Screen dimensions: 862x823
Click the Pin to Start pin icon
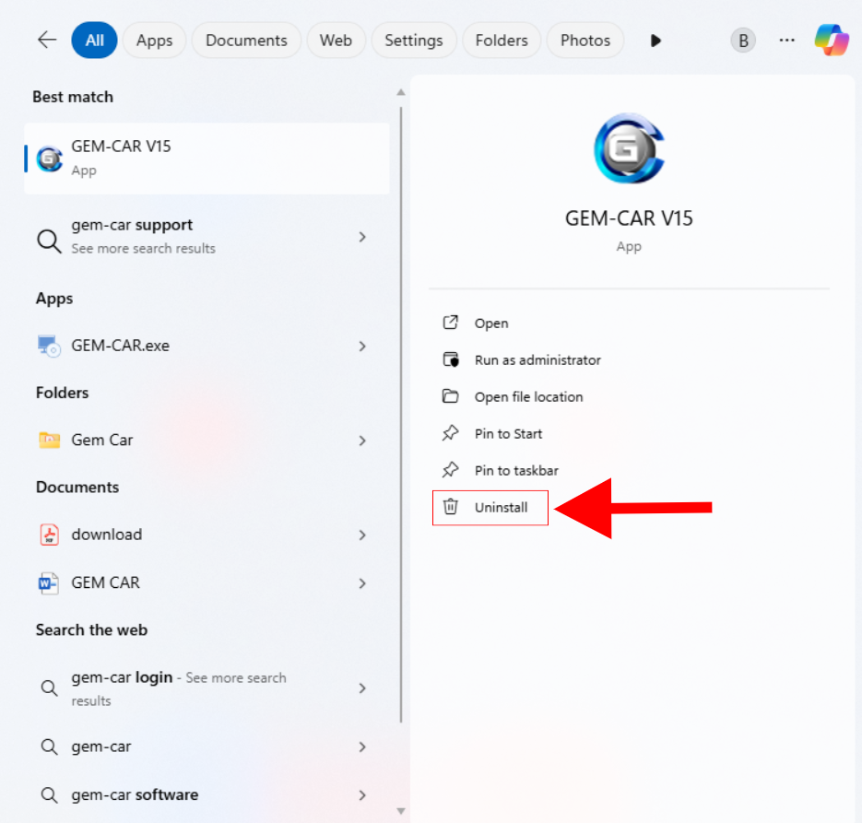tap(450, 433)
